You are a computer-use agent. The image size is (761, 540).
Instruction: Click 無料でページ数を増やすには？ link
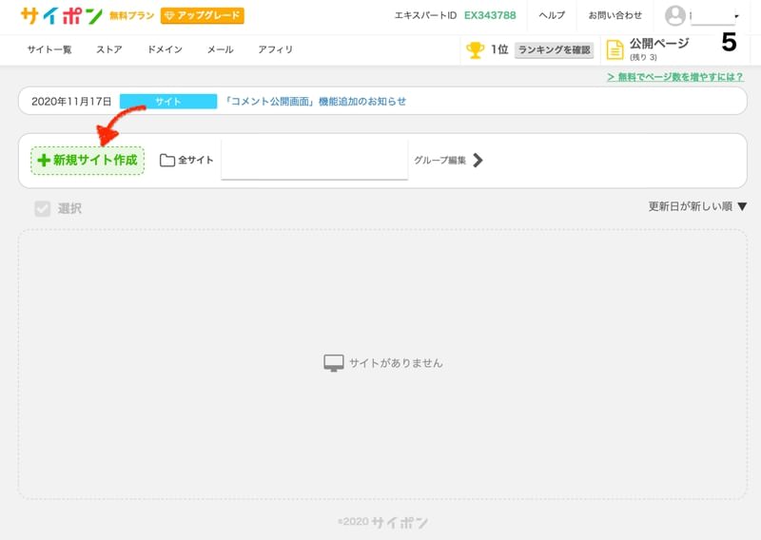[x=675, y=77]
